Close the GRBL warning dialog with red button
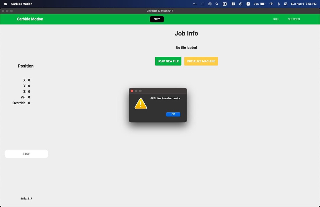This screenshot has width=320, height=207. tap(132, 91)
